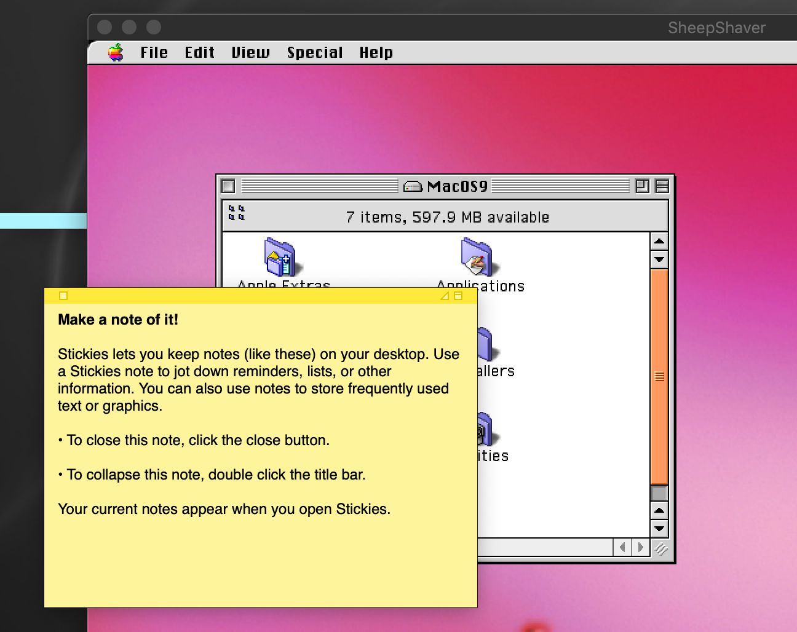Image resolution: width=797 pixels, height=632 pixels.
Task: Collapse the sticky note with its triangle control
Action: tap(445, 296)
